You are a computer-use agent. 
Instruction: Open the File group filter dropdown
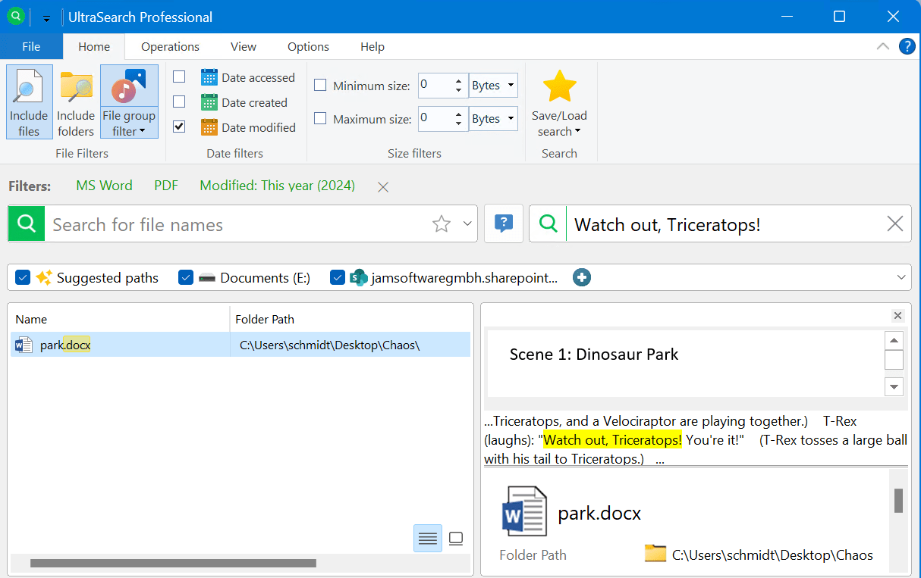129,123
